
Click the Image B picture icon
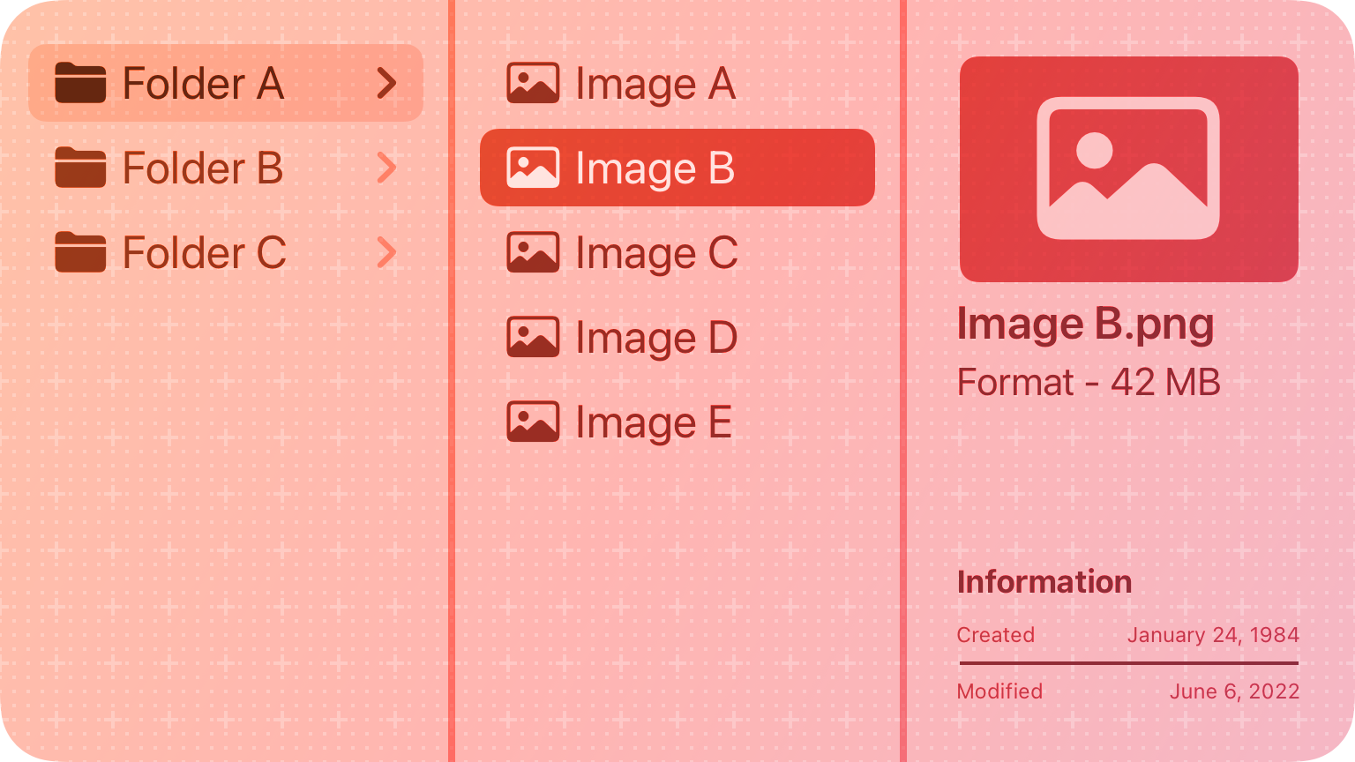(x=533, y=168)
